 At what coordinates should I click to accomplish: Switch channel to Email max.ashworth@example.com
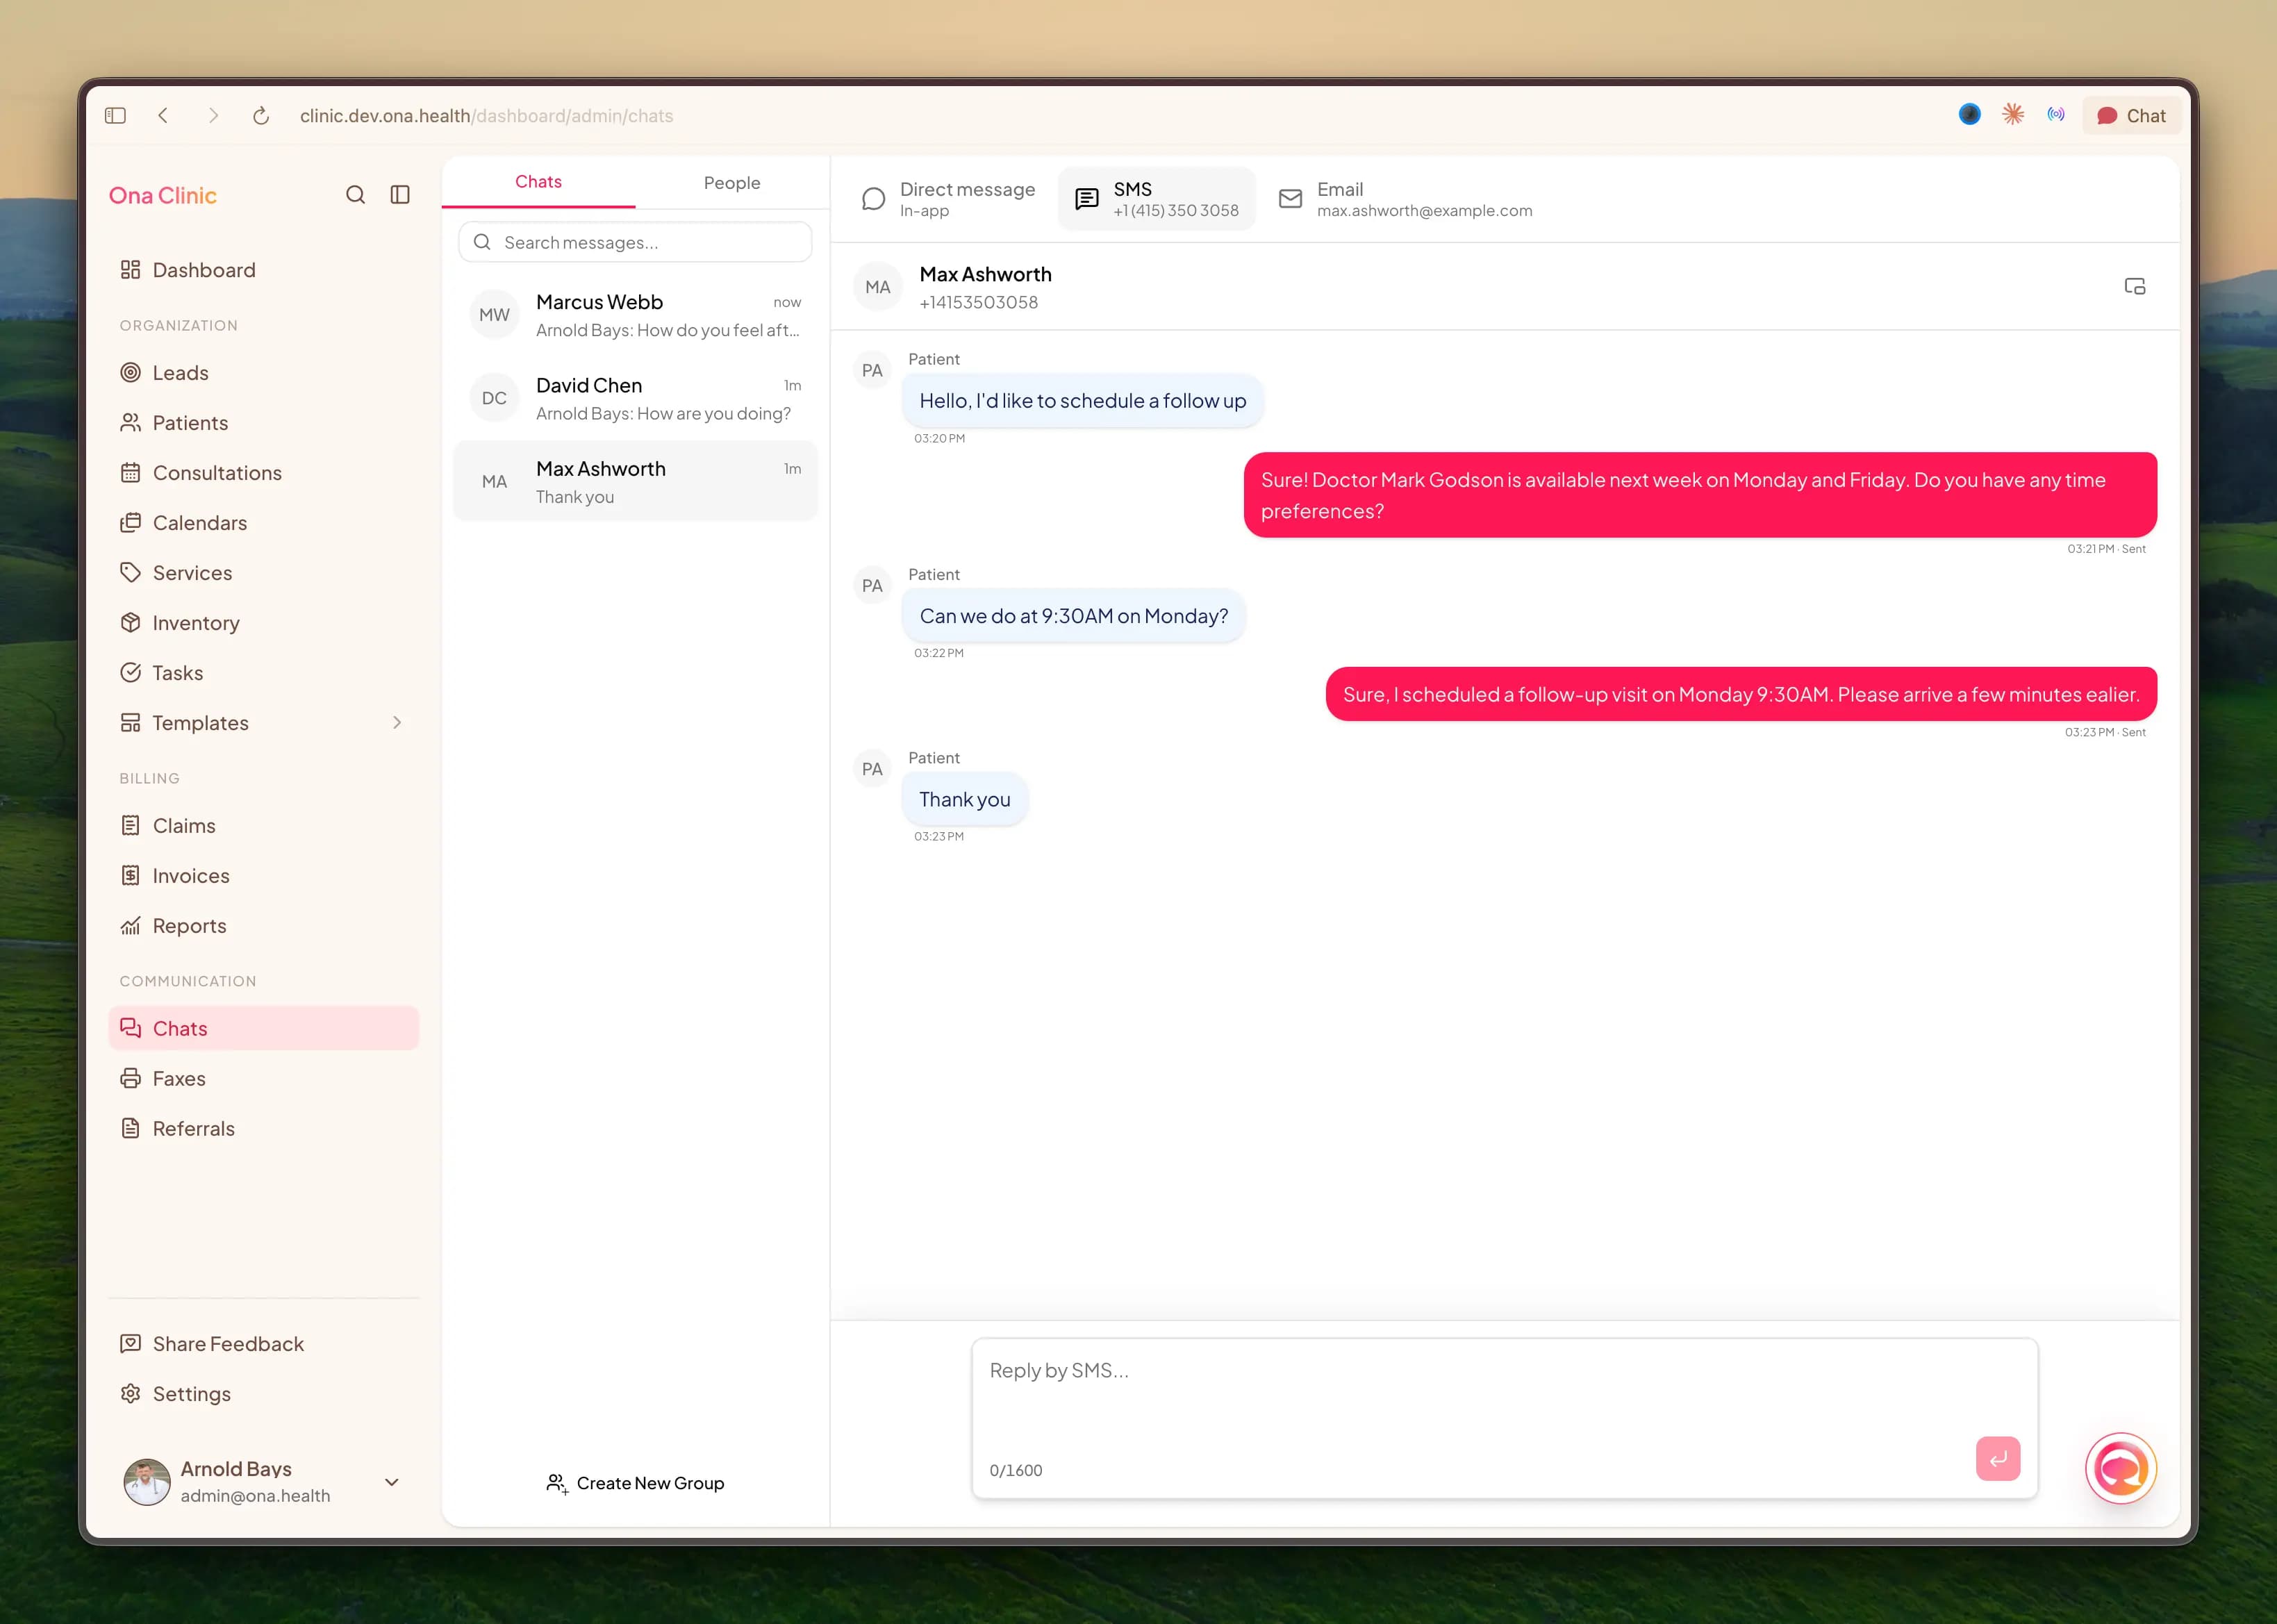(1406, 199)
